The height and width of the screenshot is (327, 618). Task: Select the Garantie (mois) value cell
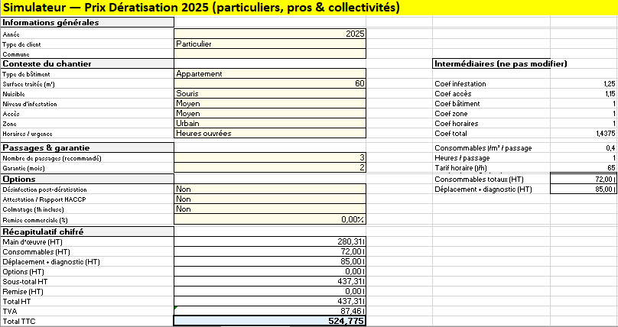271,167
